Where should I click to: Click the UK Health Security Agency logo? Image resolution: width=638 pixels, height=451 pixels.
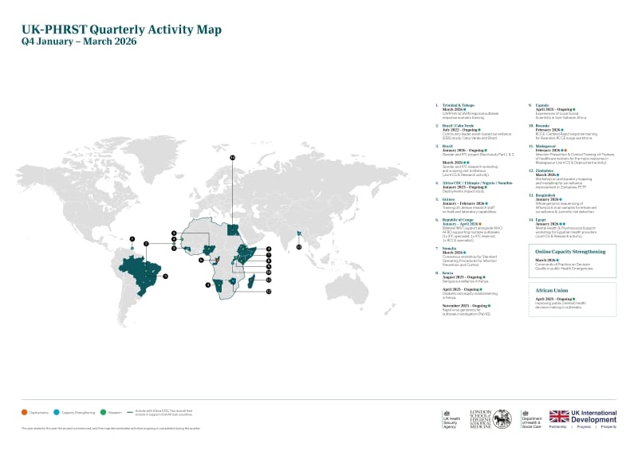click(451, 419)
